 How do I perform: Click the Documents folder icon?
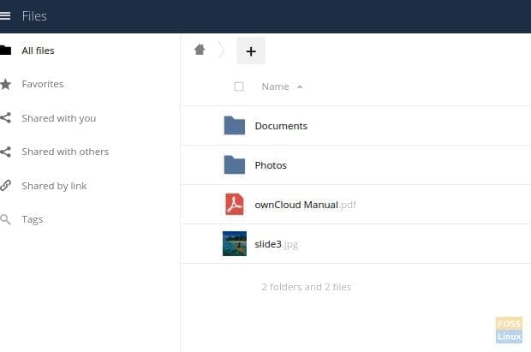[235, 125]
